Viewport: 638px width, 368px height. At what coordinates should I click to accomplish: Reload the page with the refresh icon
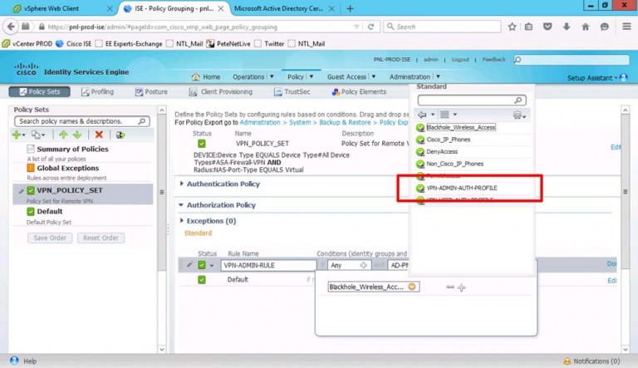coord(371,27)
